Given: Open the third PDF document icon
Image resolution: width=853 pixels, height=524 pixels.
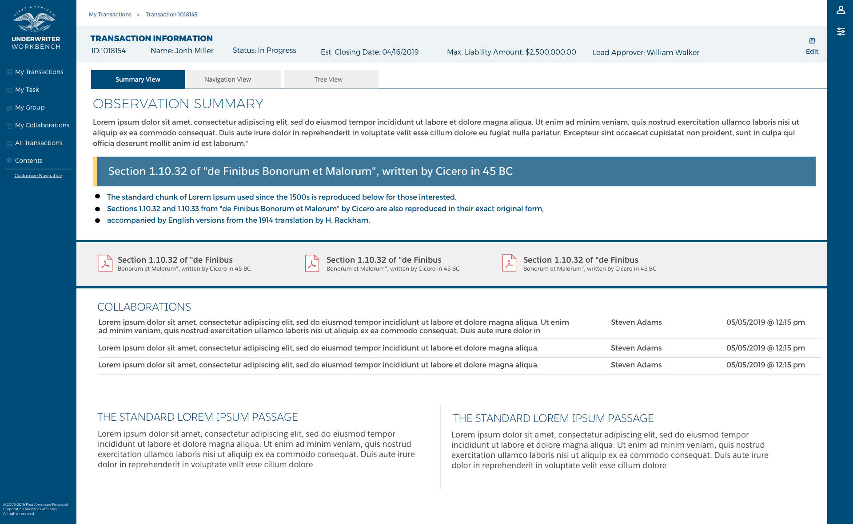Looking at the screenshot, I should click(x=509, y=263).
